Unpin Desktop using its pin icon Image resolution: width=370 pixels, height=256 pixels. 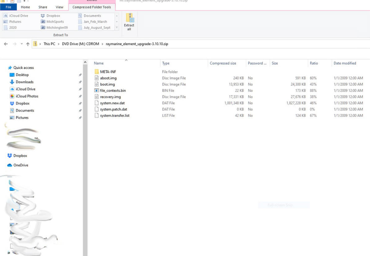pyautogui.click(x=80, y=75)
